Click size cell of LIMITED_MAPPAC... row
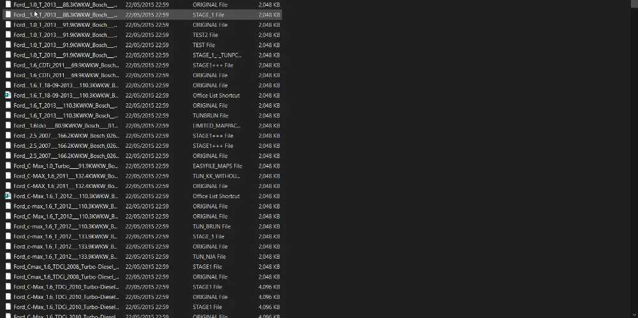The width and height of the screenshot is (638, 318). [x=269, y=126]
